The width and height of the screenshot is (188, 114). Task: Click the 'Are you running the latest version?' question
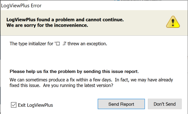[78, 85]
